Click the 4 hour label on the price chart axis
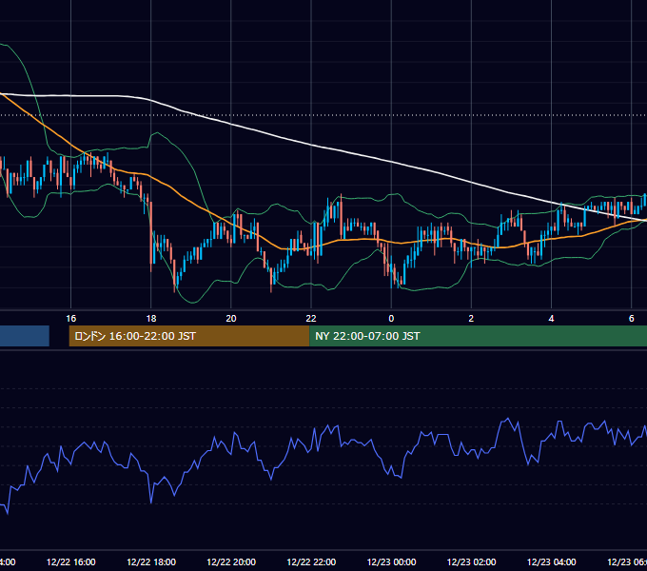Image resolution: width=647 pixels, height=571 pixels. [x=551, y=318]
